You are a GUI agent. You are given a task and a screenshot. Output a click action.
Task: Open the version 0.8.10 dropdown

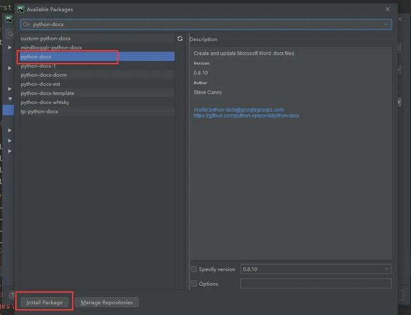315,269
